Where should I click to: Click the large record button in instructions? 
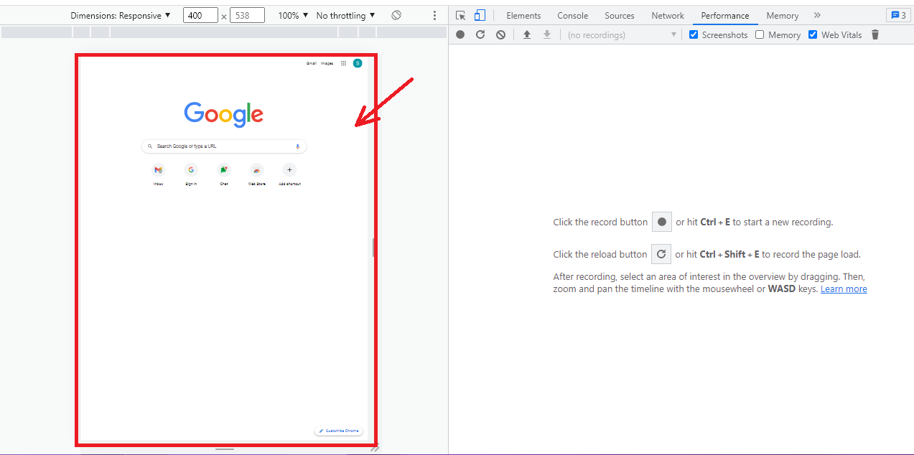point(662,222)
